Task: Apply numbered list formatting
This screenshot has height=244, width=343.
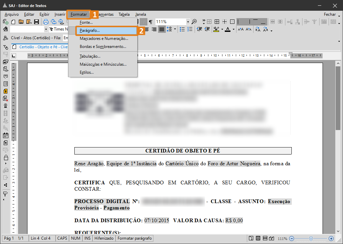Action: (190, 29)
